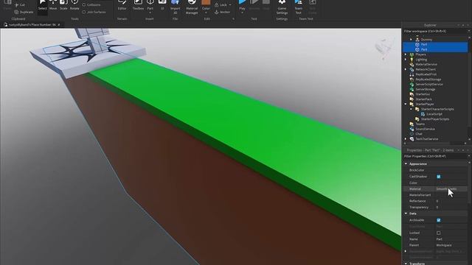Click the Lock tool

tap(221, 5)
